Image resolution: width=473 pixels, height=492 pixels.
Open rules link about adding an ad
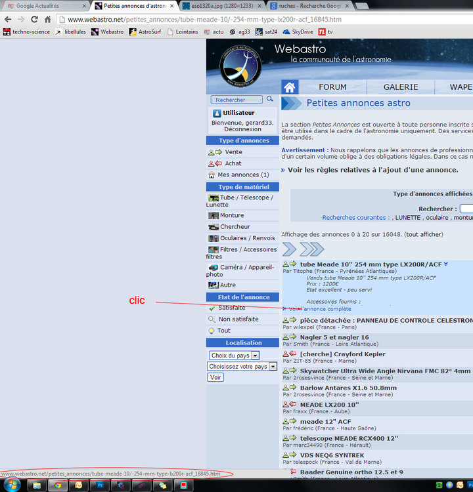point(373,170)
